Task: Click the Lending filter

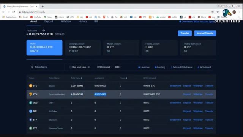Action: (x=160, y=67)
